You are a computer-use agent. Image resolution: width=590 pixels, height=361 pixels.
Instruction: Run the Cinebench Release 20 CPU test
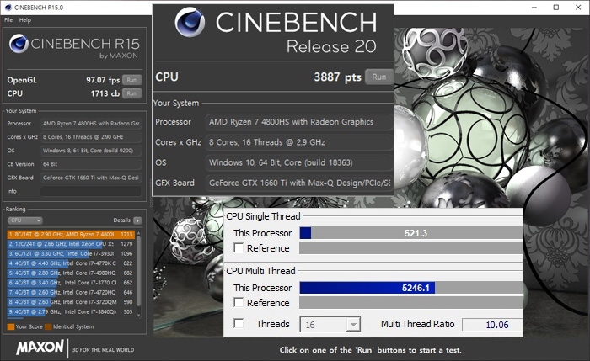pyautogui.click(x=378, y=77)
